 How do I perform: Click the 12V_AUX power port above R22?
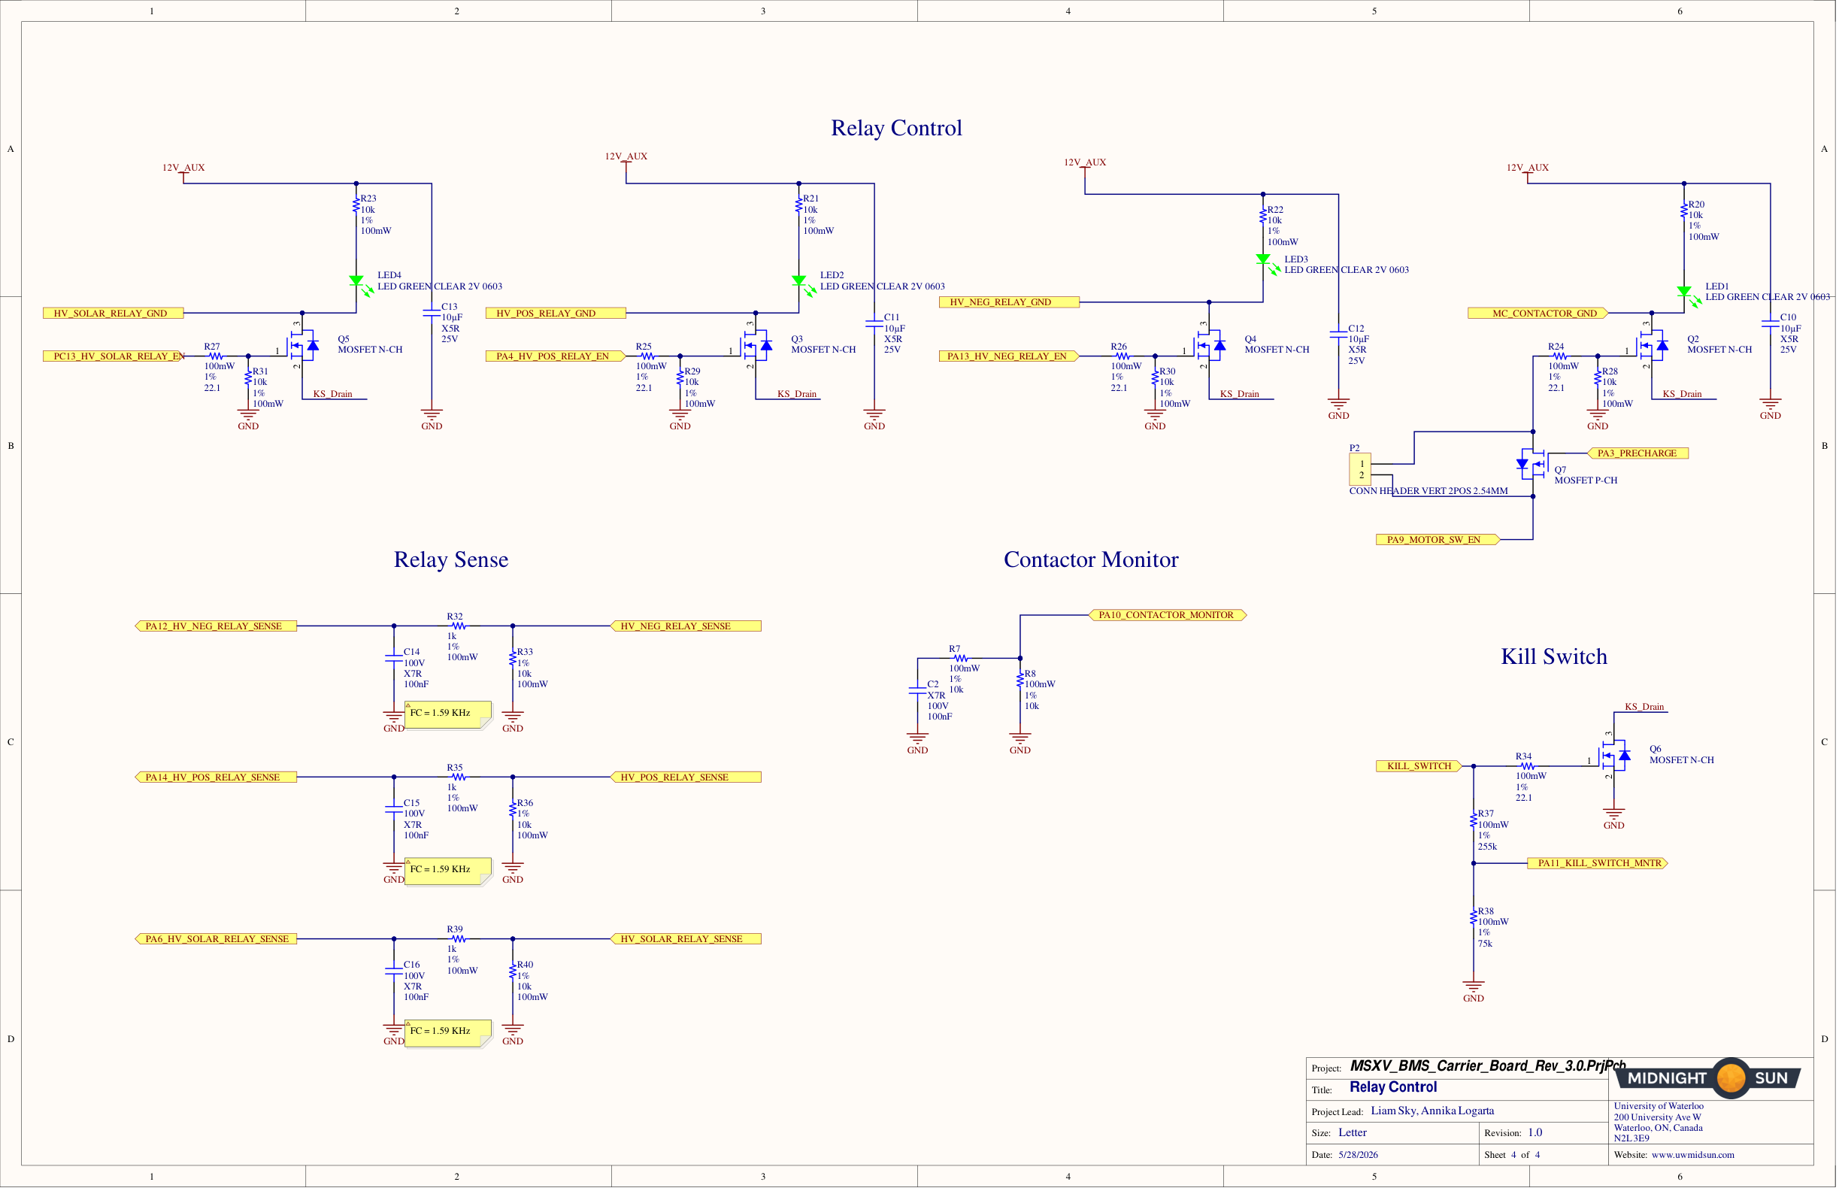tap(1085, 166)
